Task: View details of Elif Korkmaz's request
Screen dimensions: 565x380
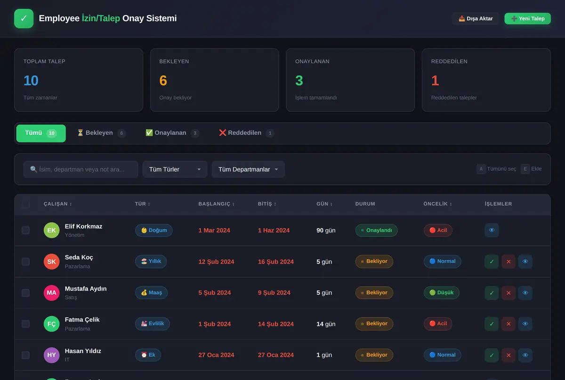Action: tap(492, 230)
